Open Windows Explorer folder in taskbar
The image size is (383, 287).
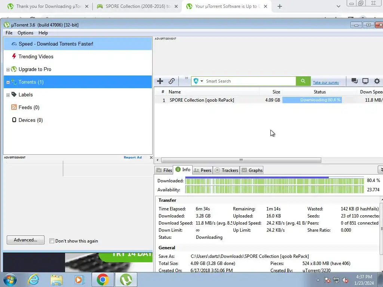pyautogui.click(x=56, y=280)
